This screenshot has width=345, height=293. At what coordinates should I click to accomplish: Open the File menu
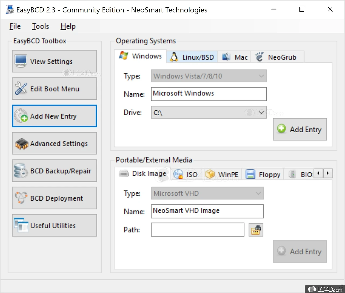point(15,26)
